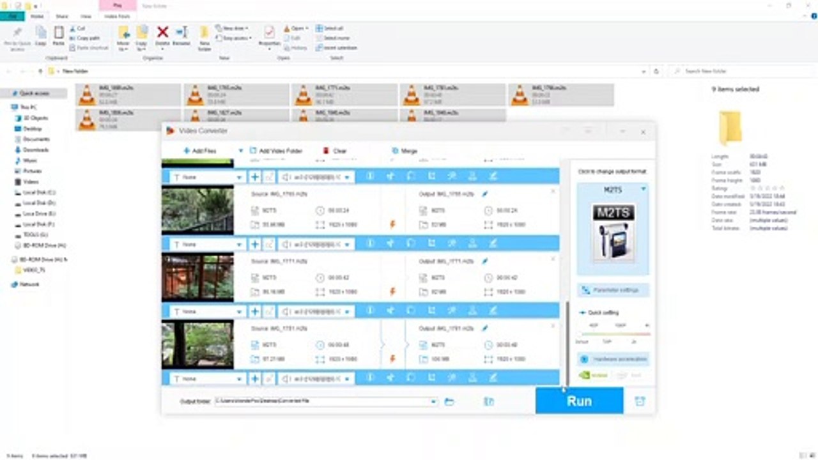The image size is (818, 460).
Task: Click the Add Video Folder button
Action: click(x=276, y=151)
